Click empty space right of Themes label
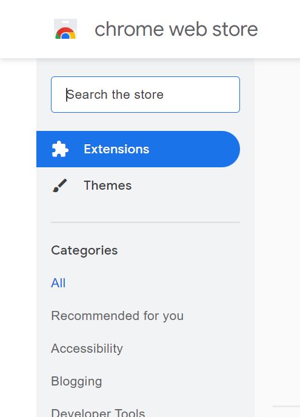300x417 pixels. pos(186,185)
